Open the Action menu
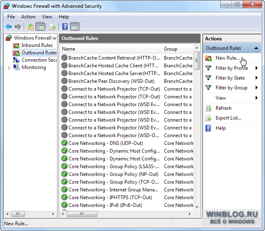Image resolution: width=265 pixels, height=231 pixels. (x=28, y=17)
